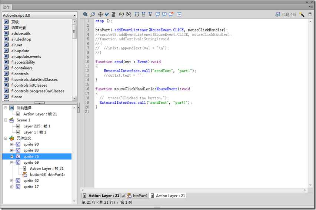Screen dimensions: 316x210
Task: Click the function mouseClickHandler line in the editor
Action: (143, 89)
